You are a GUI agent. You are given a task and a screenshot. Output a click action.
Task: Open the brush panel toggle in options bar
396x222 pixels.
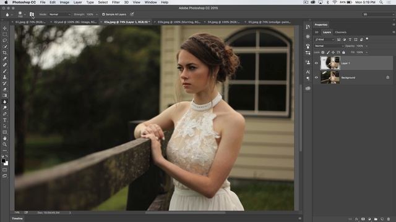32,14
